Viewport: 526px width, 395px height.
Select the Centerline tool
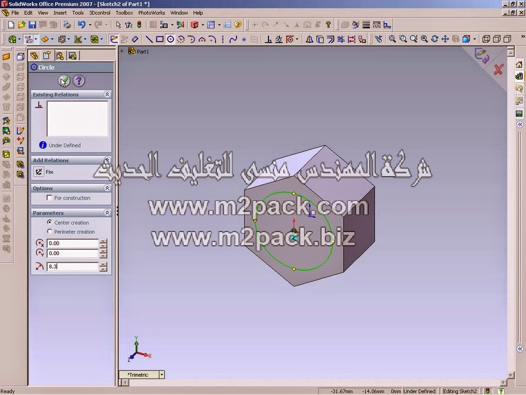click(x=223, y=39)
